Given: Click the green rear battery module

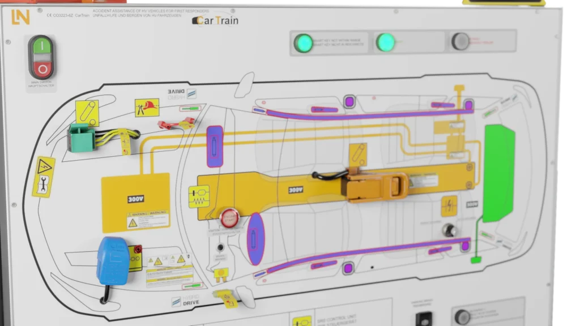Looking at the screenshot, I should [x=498, y=173].
